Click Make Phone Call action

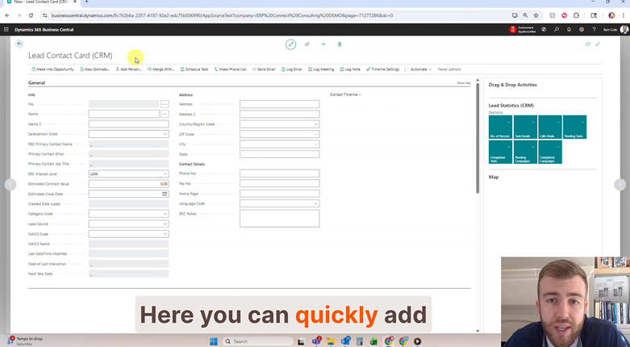click(x=230, y=69)
